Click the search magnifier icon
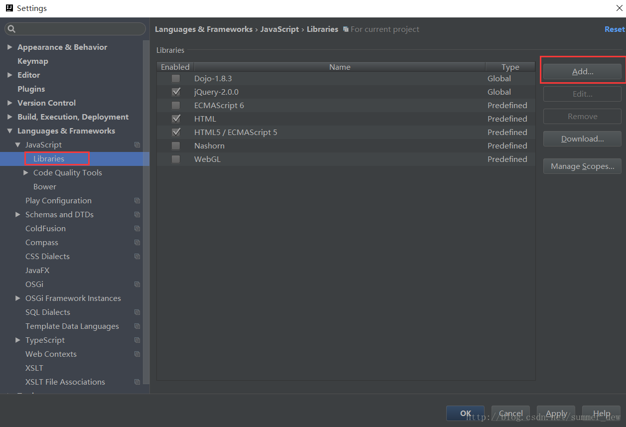Image resolution: width=626 pixels, height=427 pixels. 12,29
